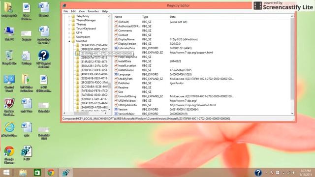The height and width of the screenshot is (177, 315).
Task: Open the File menu in Registry Editor
Action: click(x=65, y=11)
